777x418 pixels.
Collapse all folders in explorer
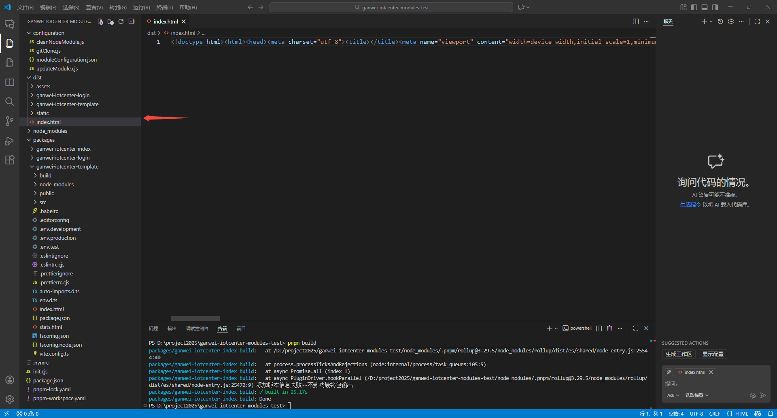pyautogui.click(x=132, y=21)
